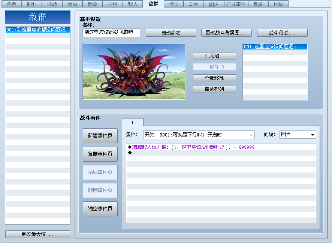Click the 新建事件页 button
This screenshot has height=243, width=332.
[x=100, y=136]
